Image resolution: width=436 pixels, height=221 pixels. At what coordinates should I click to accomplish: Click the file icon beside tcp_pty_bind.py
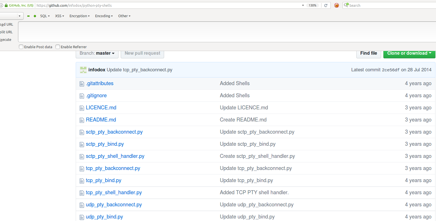pyautogui.click(x=82, y=181)
